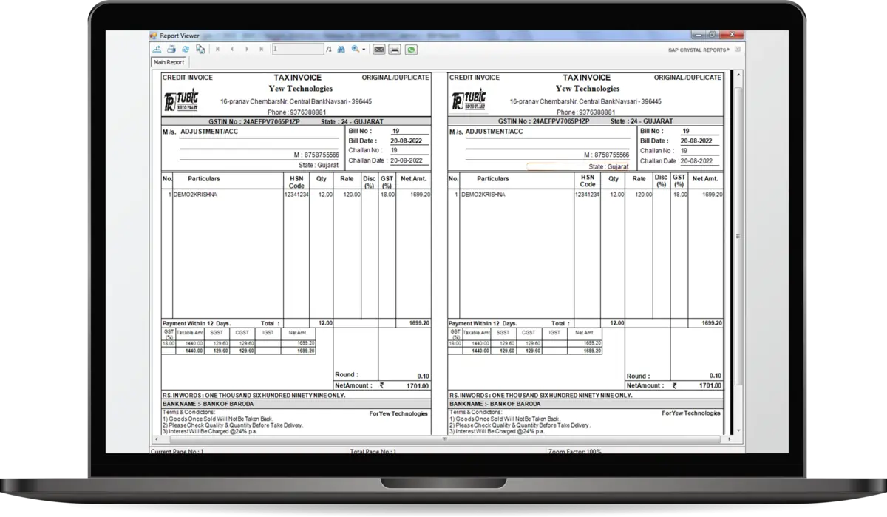Jump to the last page arrow
This screenshot has width=887, height=517.
click(262, 50)
